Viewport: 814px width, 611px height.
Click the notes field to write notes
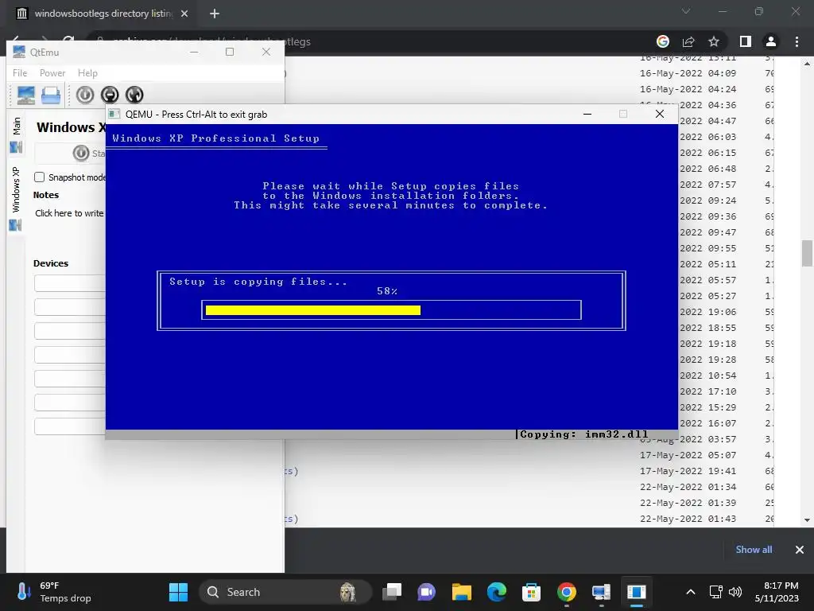(x=70, y=213)
